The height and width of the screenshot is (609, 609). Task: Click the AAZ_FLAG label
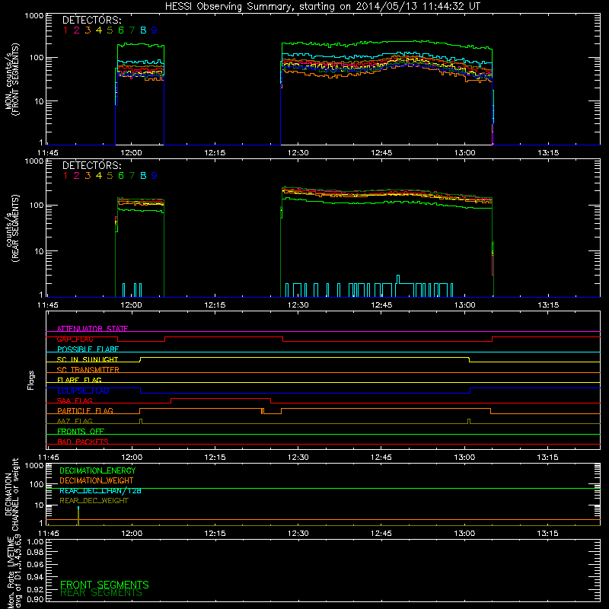pyautogui.click(x=75, y=421)
